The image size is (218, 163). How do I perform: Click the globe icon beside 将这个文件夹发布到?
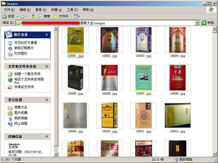[10, 80]
